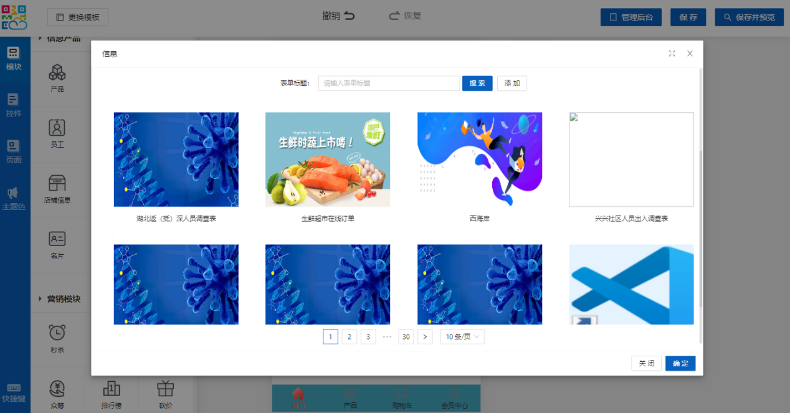Screen dimensions: 790x413
Task: Choose the 名片 card module icon
Action: [x=57, y=239]
